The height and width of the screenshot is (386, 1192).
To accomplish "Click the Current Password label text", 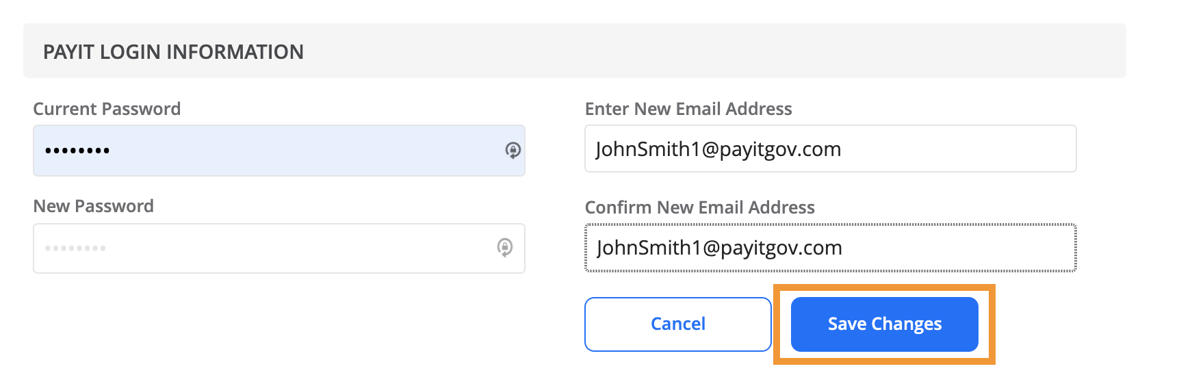I will click(x=107, y=109).
